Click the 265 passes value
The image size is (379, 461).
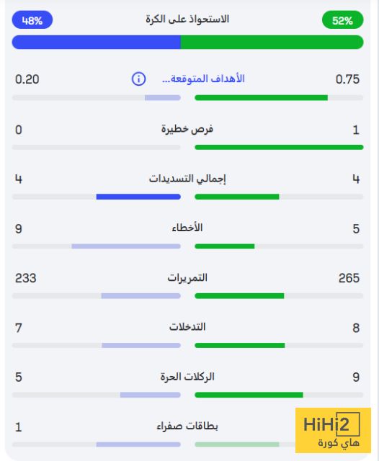tap(349, 278)
